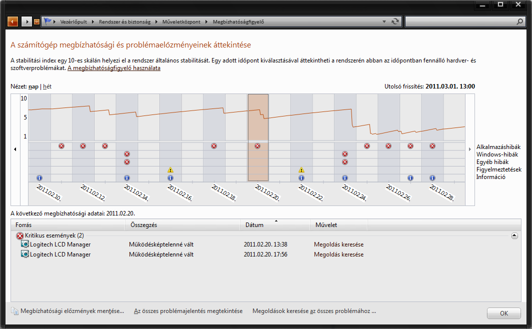The width and height of the screenshot is (532, 329).
Task: Collapse the Kritikus események group
Action: coord(514,235)
